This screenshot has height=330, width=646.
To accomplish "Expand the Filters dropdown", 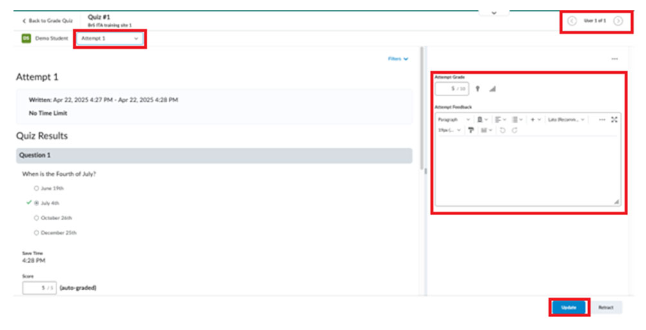I will (x=398, y=59).
